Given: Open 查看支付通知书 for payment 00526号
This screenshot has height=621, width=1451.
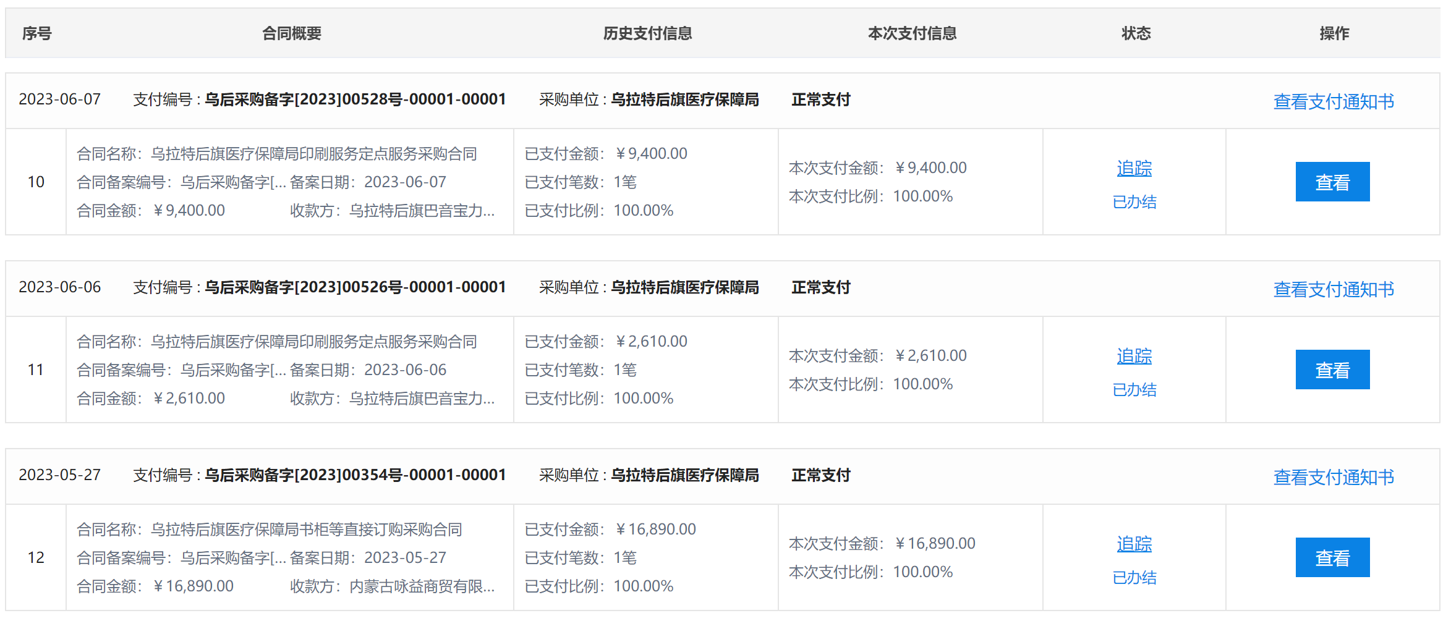Looking at the screenshot, I should [x=1334, y=289].
